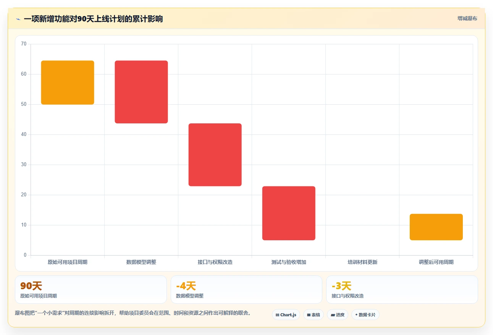Click the x-axis label 数据模型调整
The height and width of the screenshot is (335, 493).
coord(141,262)
